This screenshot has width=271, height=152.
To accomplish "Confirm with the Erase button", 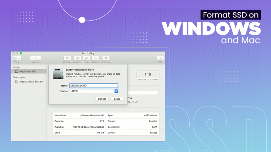I will click(x=117, y=99).
